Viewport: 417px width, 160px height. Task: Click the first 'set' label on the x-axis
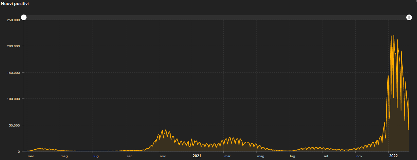pos(129,156)
